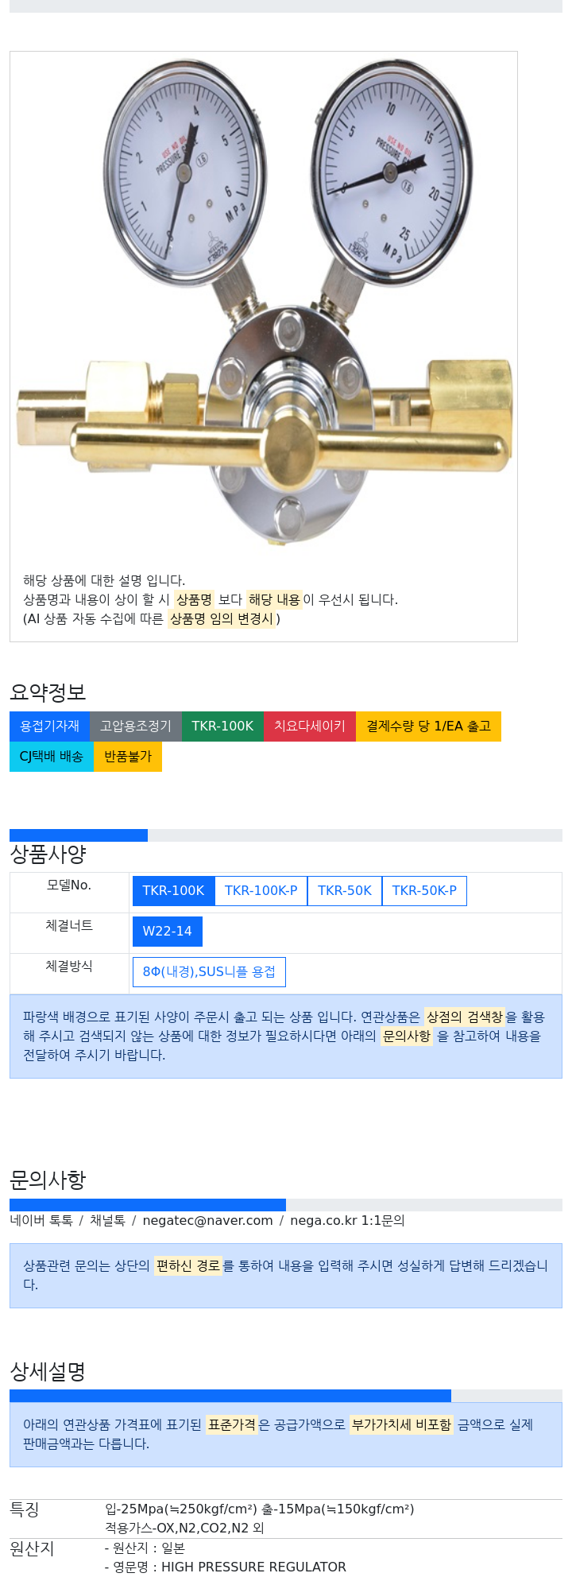Open the nega.co.kr 1:1문의 link
The height and width of the screenshot is (1577, 572).
pyautogui.click(x=347, y=1221)
